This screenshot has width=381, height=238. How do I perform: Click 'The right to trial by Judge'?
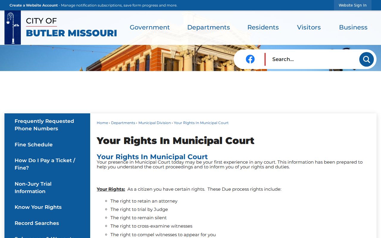pyautogui.click(x=139, y=209)
